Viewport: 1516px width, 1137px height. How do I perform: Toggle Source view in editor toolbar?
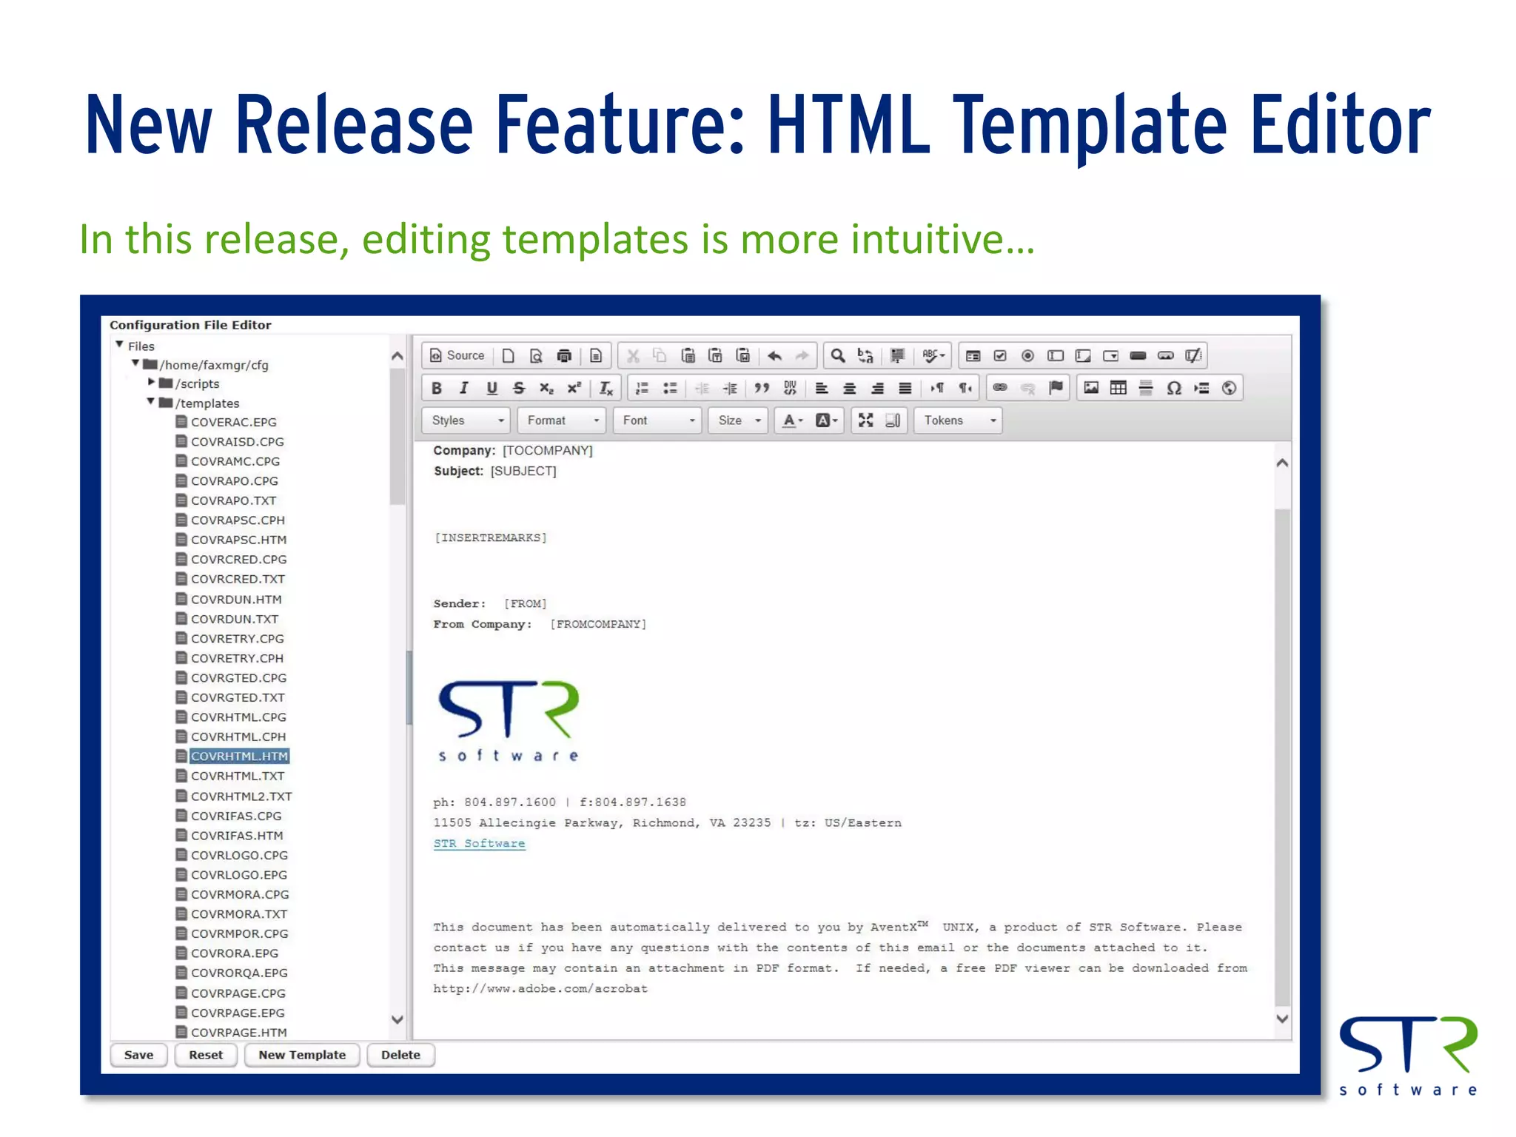457,356
